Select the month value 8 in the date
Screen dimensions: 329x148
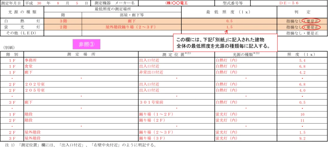click(58, 3)
